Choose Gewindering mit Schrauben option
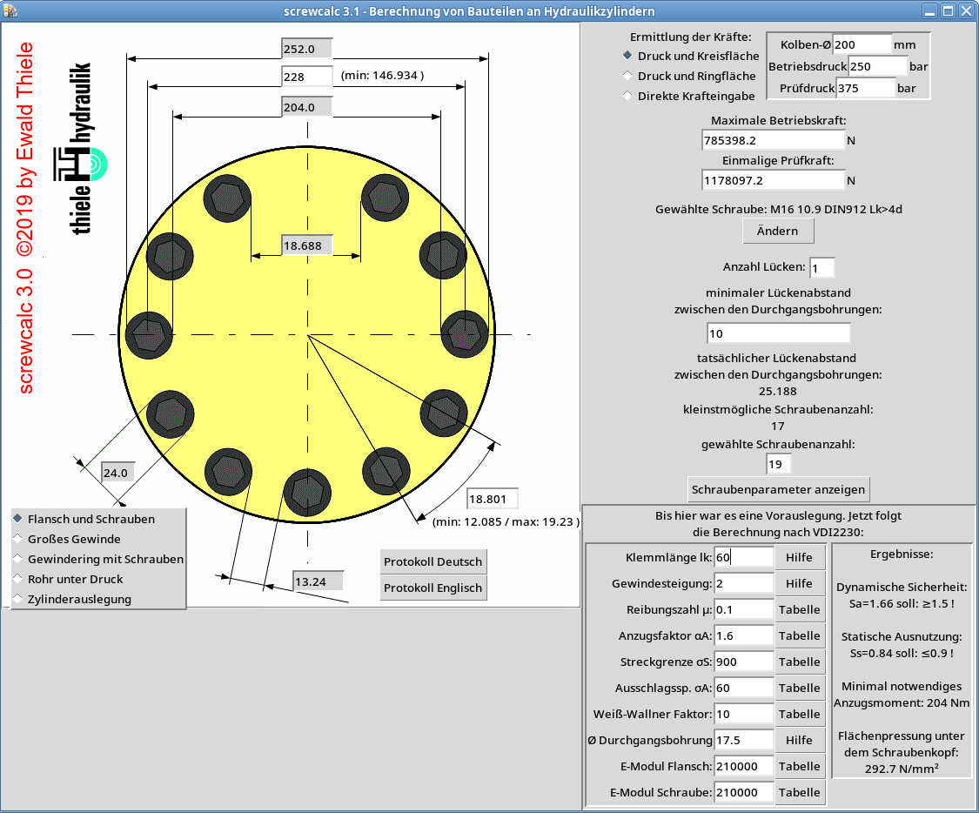The width and height of the screenshot is (979, 813). [x=98, y=559]
